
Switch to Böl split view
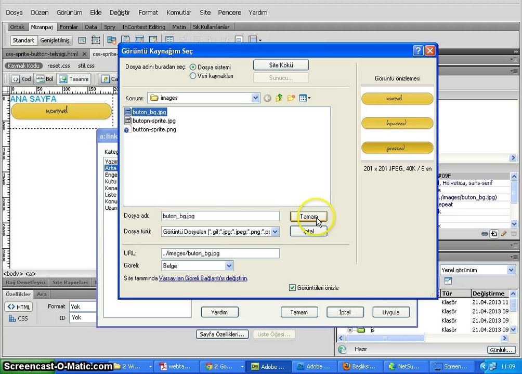pos(45,79)
